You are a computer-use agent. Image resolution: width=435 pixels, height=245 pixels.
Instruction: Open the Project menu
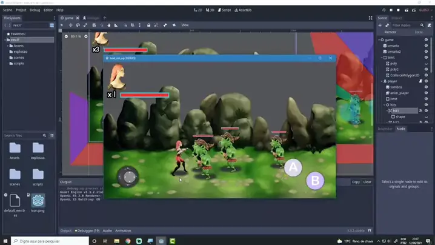21,10
